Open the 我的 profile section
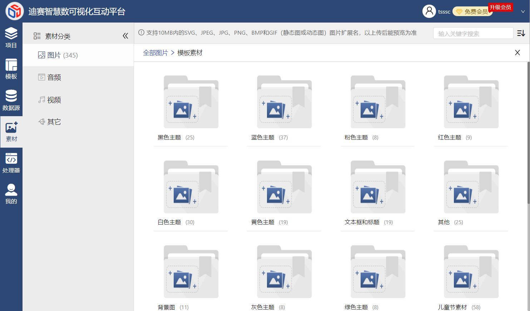Image resolution: width=530 pixels, height=311 pixels. click(x=11, y=194)
